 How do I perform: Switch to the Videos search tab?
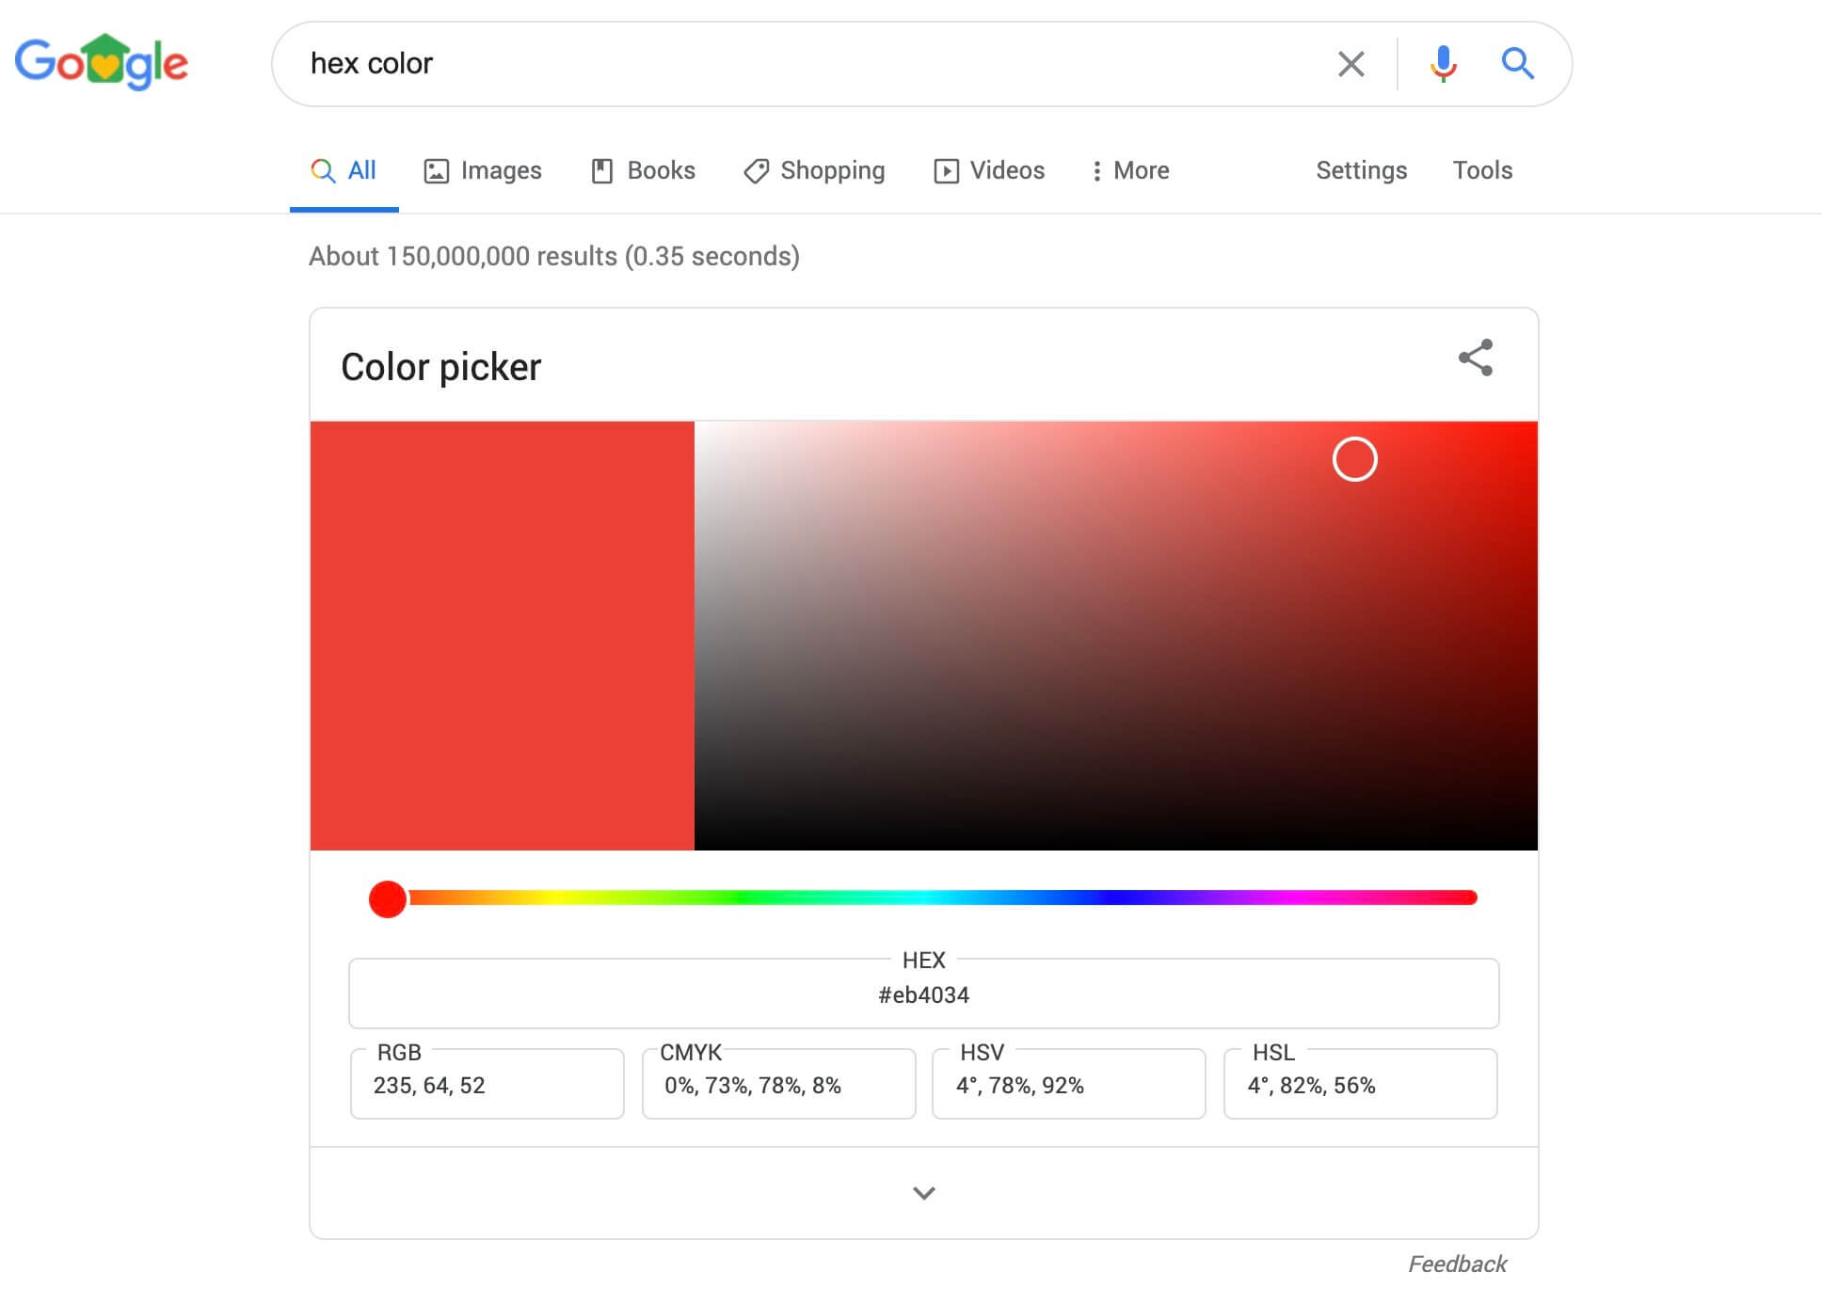[1004, 170]
